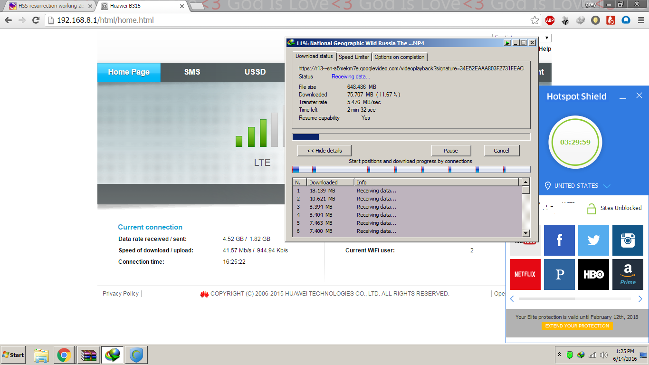Open Instagram tile in Hotspot Shield
Viewport: 649px width, 365px height.
[x=628, y=240]
